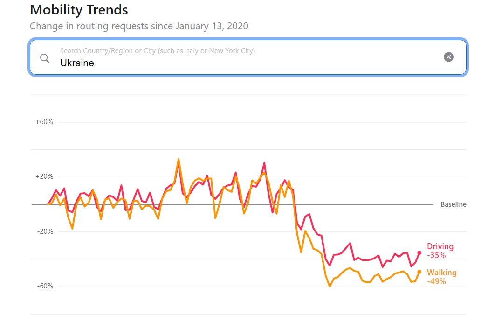Click the lowest dip of the Walking line
Viewport: 481px width, 315px height.
[330, 287]
